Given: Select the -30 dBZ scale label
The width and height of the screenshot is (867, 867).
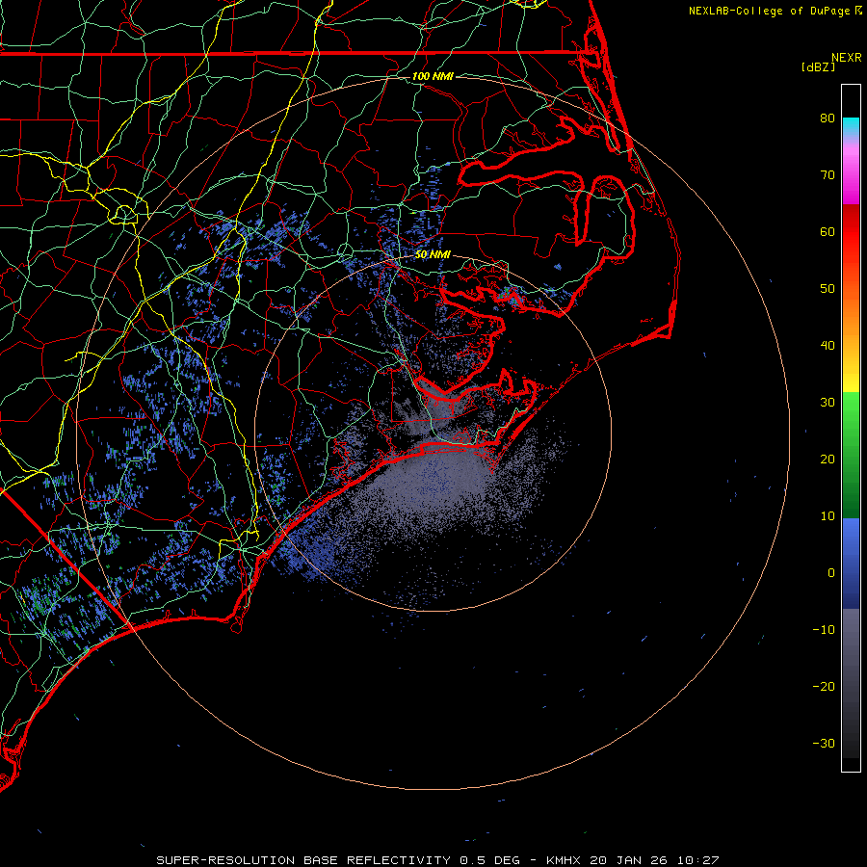Looking at the screenshot, I should click(x=824, y=744).
